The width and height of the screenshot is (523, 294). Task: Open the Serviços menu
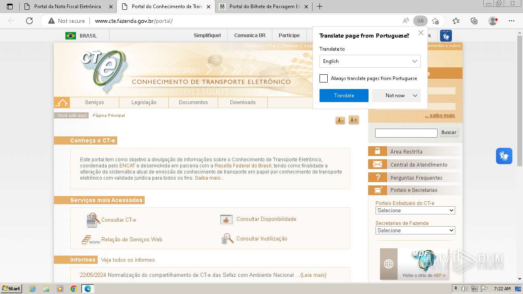[x=94, y=102]
